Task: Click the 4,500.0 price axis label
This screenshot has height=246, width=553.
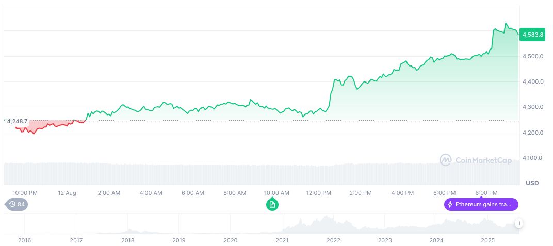Action: coord(533,56)
